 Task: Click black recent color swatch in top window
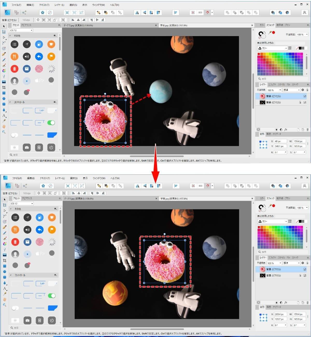pos(300,48)
